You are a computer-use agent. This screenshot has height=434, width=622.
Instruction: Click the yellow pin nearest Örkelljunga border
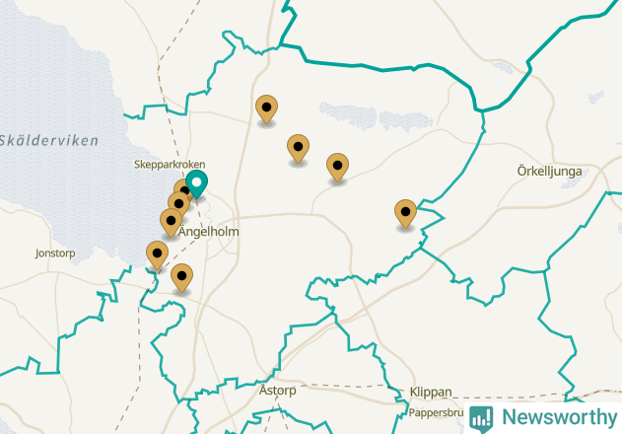click(x=405, y=213)
